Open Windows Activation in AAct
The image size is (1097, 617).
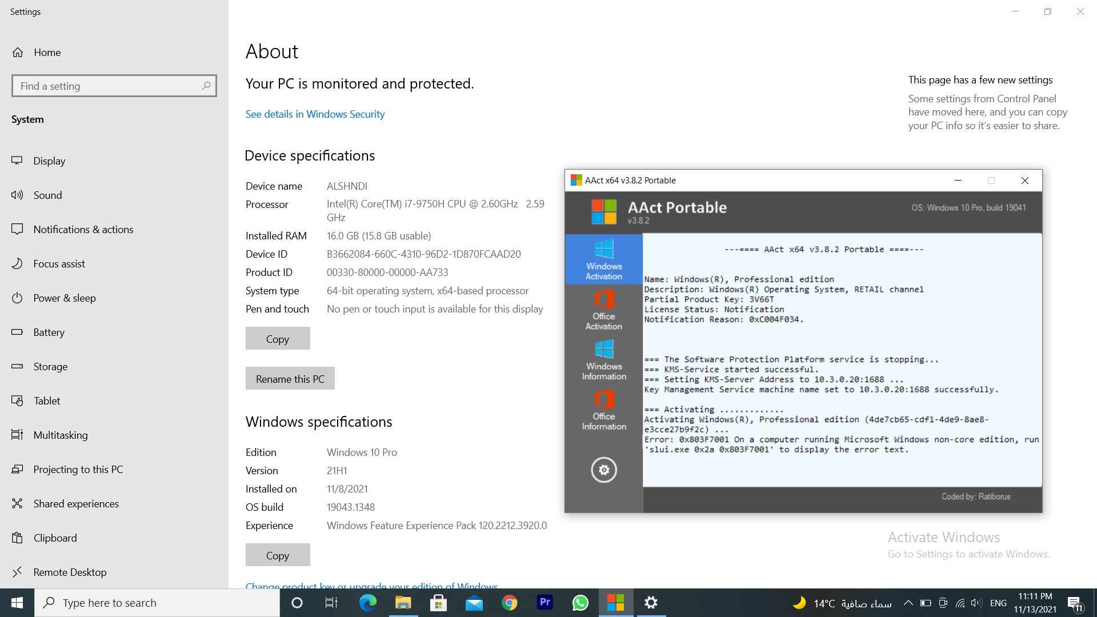coord(604,259)
